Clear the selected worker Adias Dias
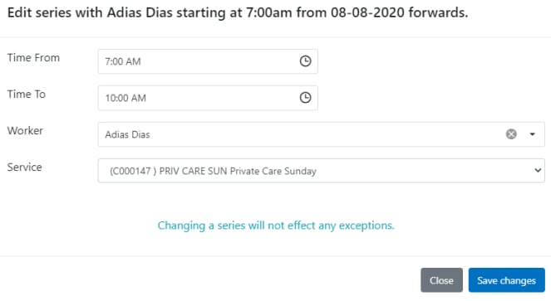Viewport: 551px width, 301px height. click(x=511, y=134)
